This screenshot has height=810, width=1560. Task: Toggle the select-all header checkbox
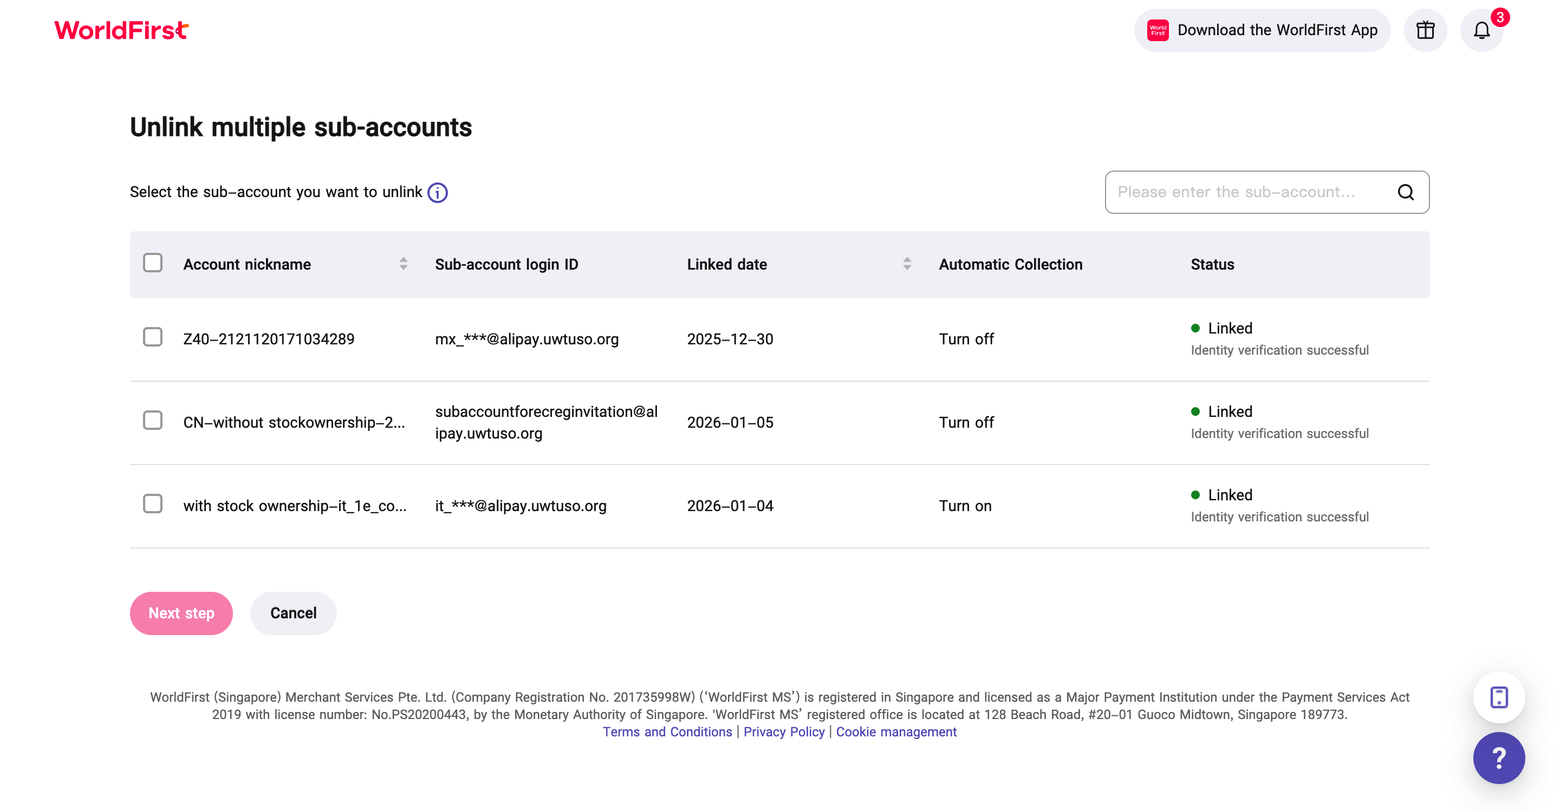point(153,263)
